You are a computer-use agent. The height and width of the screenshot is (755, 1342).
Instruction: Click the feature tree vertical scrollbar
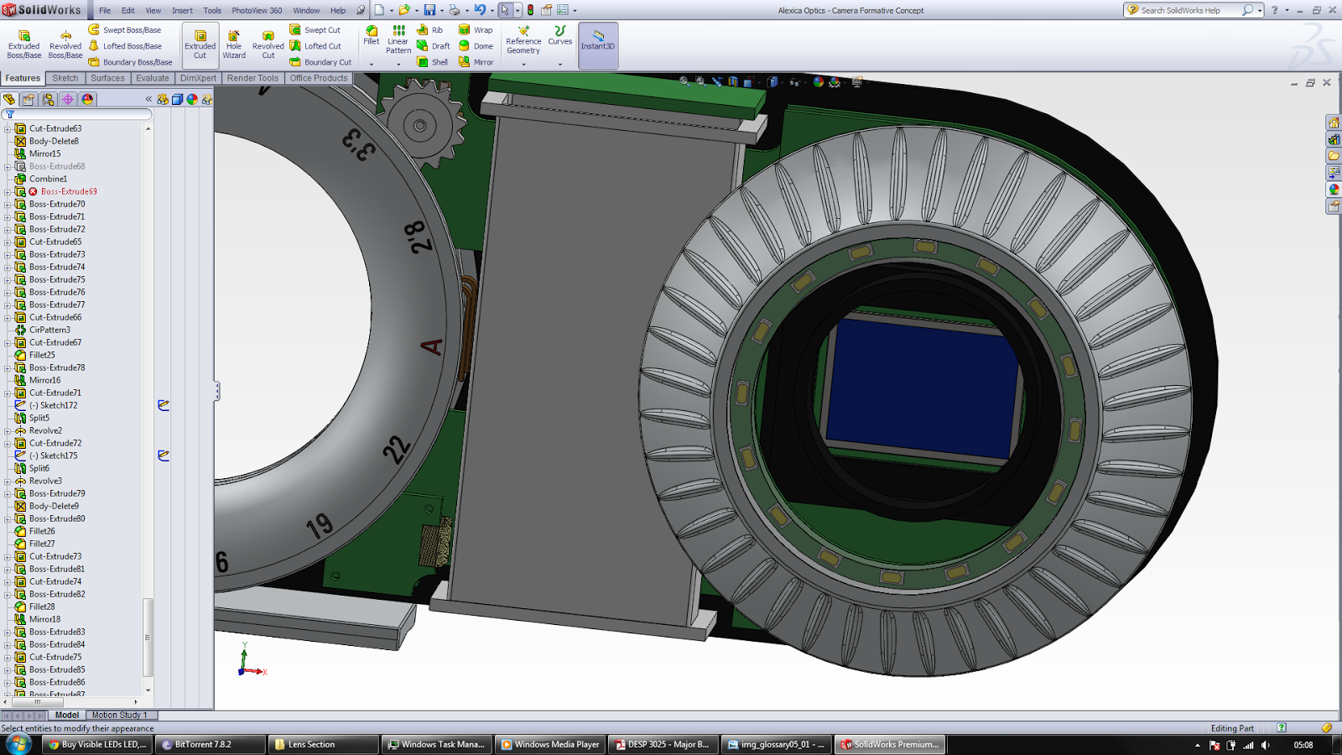tap(148, 638)
